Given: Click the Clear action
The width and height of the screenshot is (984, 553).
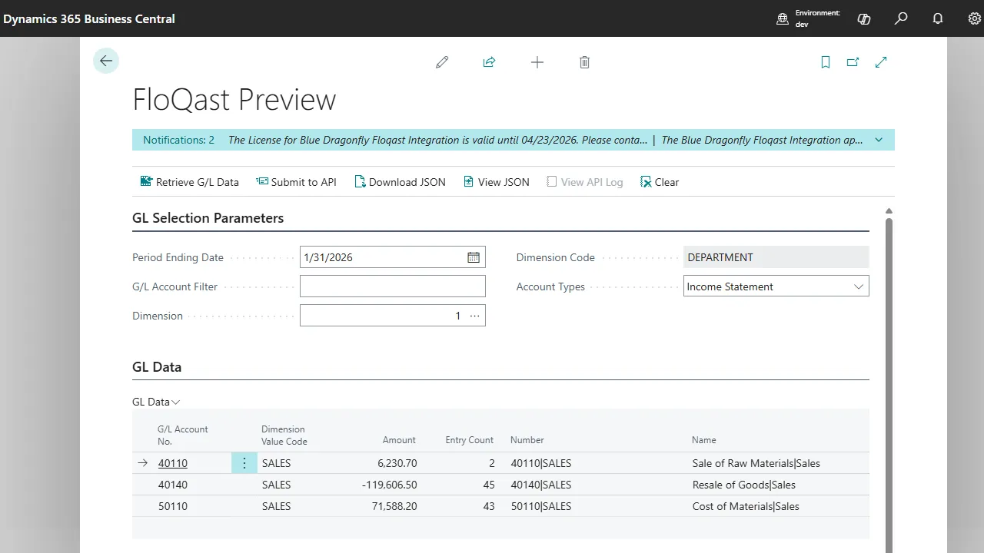Looking at the screenshot, I should point(660,182).
